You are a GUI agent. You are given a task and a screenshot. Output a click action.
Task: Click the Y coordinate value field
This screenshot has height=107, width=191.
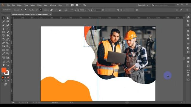[97, 10]
